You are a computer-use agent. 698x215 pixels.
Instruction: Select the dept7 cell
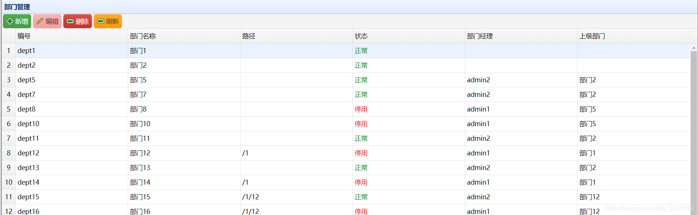72,95
